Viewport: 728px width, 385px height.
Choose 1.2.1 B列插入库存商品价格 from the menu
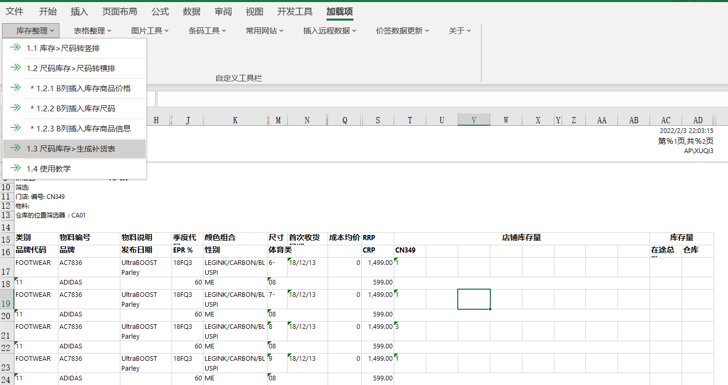click(74, 88)
